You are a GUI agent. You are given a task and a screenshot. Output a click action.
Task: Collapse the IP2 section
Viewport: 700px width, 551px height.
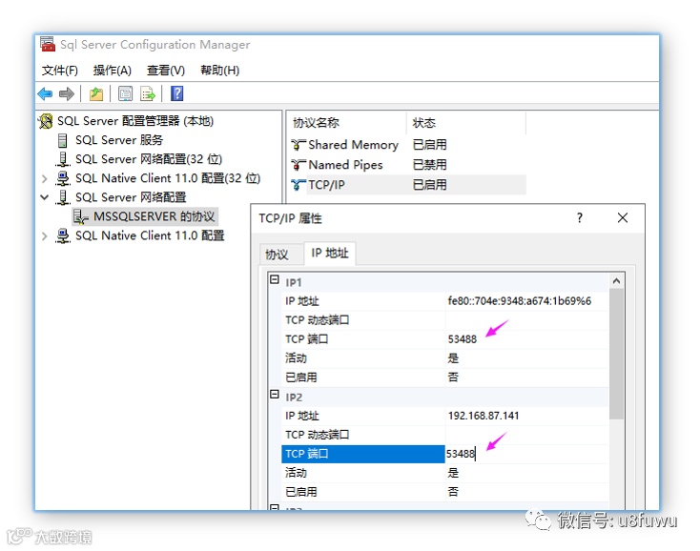click(x=275, y=395)
